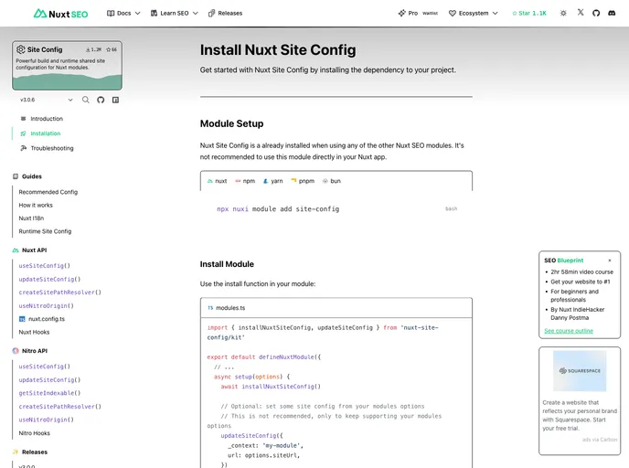Click the Pro sparkle icon
629x468 pixels.
401,13
